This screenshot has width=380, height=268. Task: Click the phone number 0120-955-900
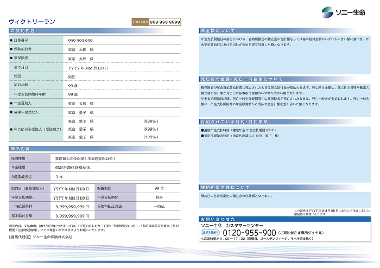point(249,233)
